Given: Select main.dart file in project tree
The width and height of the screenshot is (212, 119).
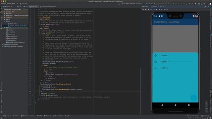Looking at the screenshot, I should [13, 23].
